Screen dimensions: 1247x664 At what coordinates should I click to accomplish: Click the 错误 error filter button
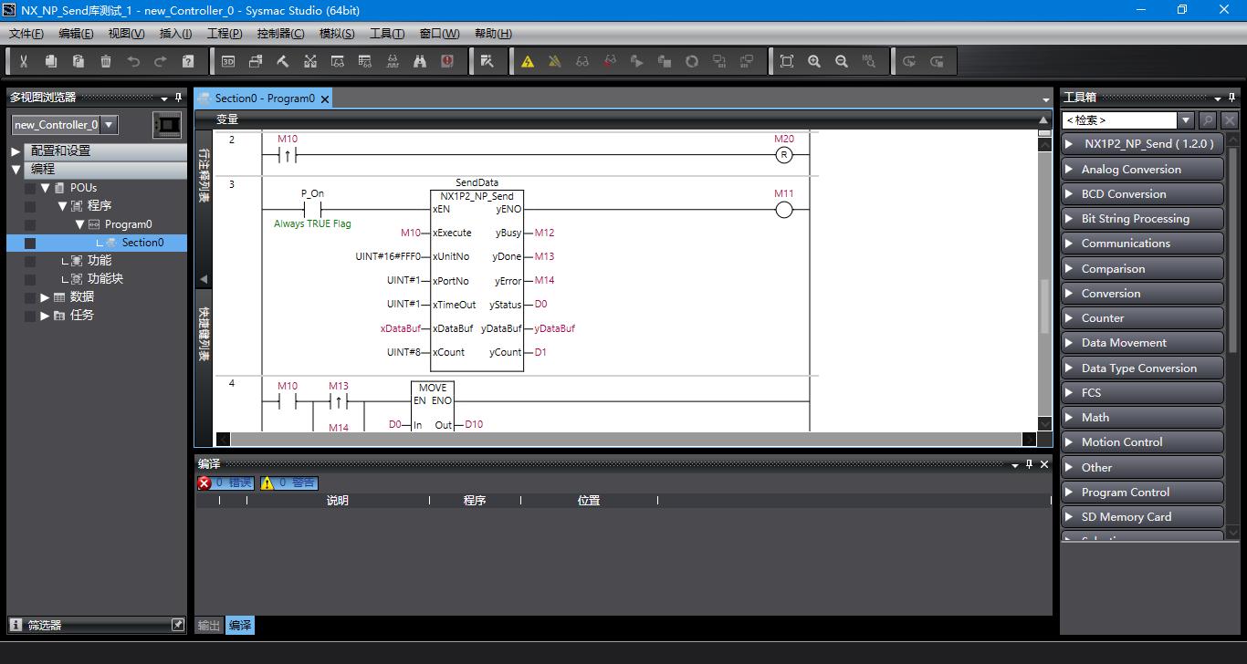226,482
